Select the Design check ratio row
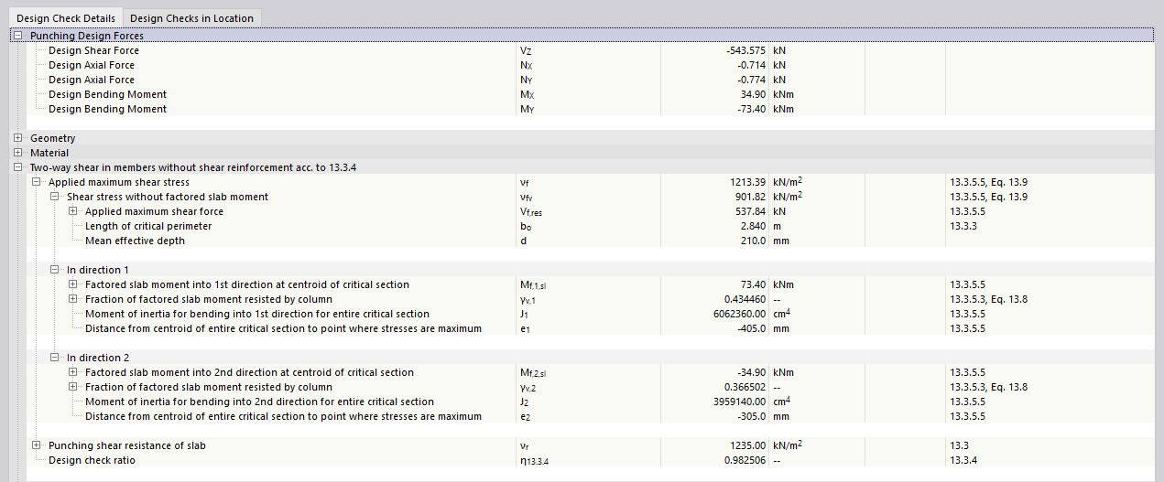The width and height of the screenshot is (1164, 482). pos(92,460)
